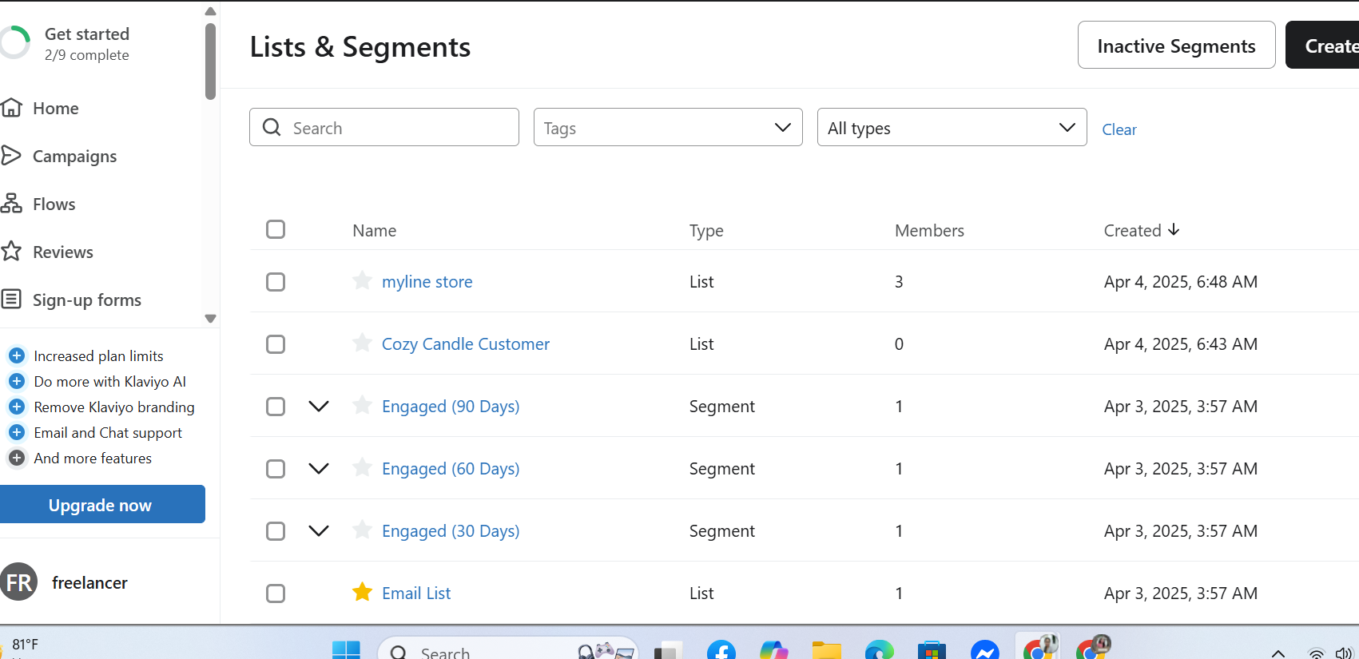This screenshot has height=659, width=1359.
Task: Open the Flows icon in the sidebar
Action: click(x=11, y=204)
